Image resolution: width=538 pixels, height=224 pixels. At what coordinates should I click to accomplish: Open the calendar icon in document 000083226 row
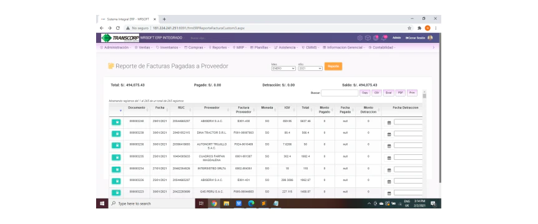point(389,181)
